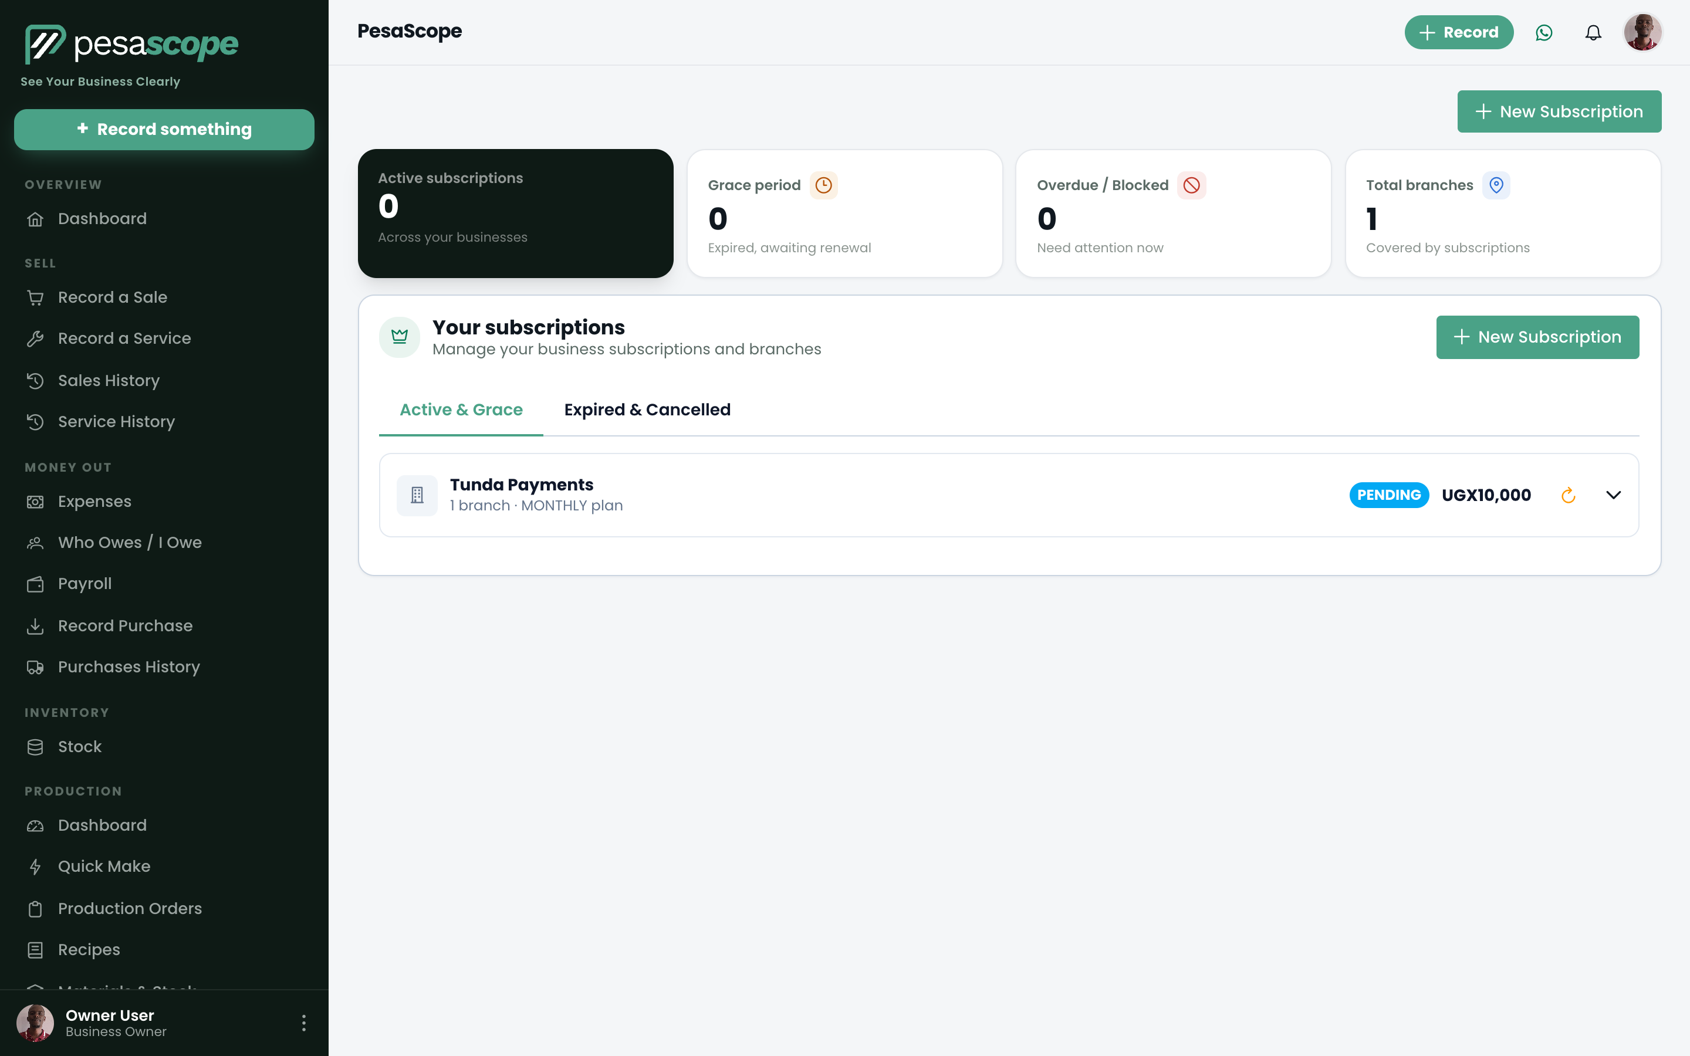
Task: Click the UGX10,000 amount
Action: pos(1486,495)
